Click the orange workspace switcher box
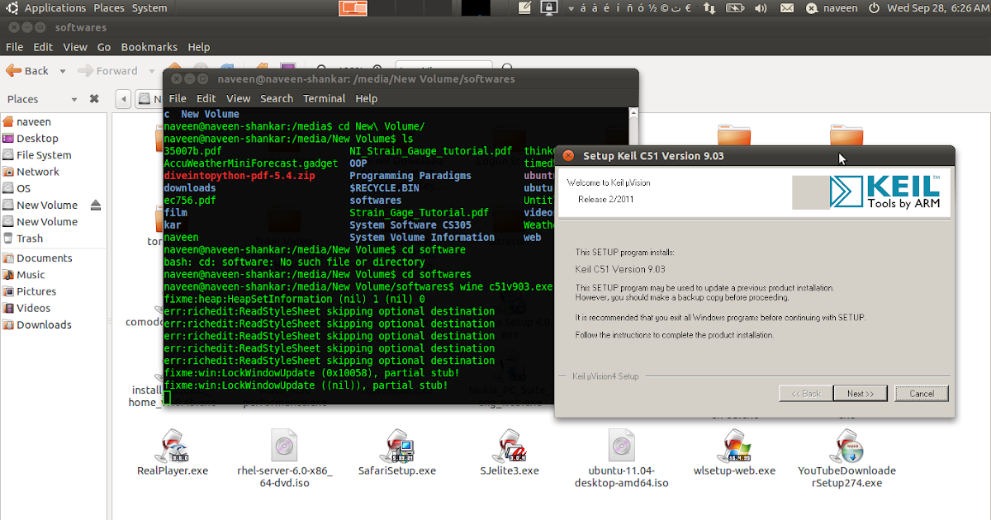Viewport: 991px width, 520px height. tap(353, 8)
